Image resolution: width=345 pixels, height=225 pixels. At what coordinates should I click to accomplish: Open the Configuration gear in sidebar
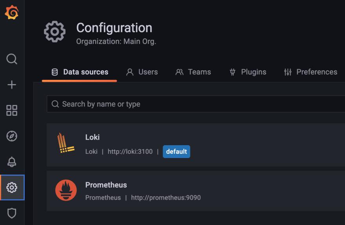(12, 187)
